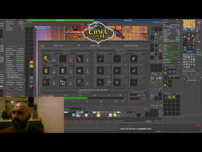Click the Wild Flowers delivery item icon
The width and height of the screenshot is (202, 152).
[100, 59]
